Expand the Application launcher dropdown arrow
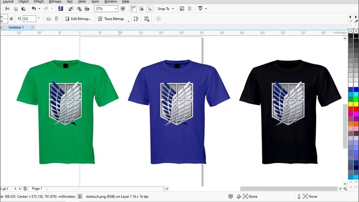359x202 pixels. 206,8
